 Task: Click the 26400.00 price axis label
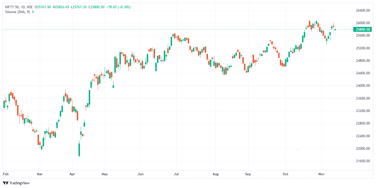[x=362, y=10]
